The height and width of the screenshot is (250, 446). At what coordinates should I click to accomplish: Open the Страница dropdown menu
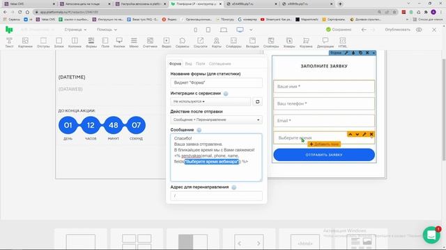click(x=75, y=29)
